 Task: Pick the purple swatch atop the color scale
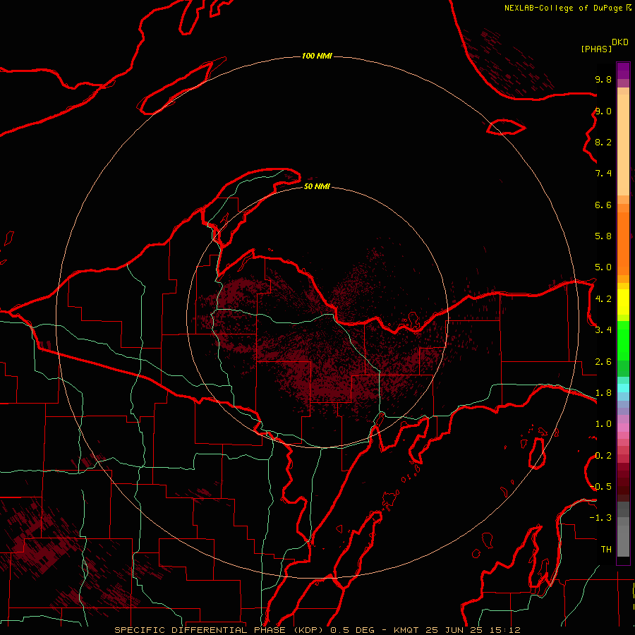point(623,71)
